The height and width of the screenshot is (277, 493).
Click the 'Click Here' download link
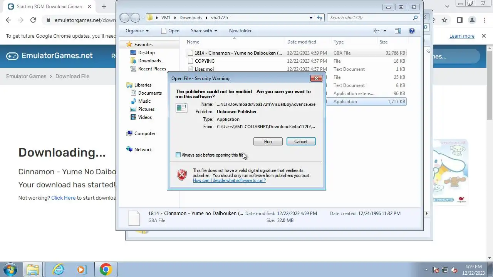(x=63, y=198)
